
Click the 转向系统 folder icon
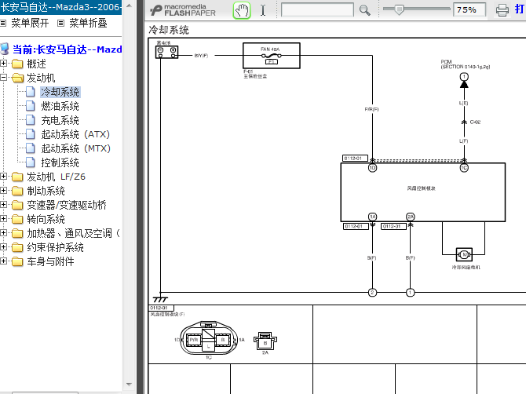pyautogui.click(x=17, y=219)
